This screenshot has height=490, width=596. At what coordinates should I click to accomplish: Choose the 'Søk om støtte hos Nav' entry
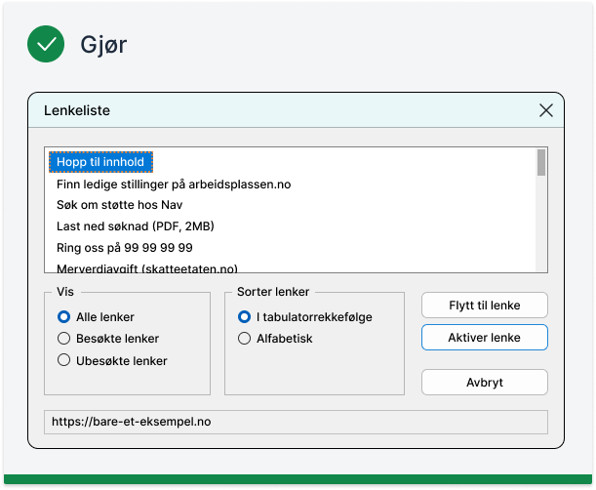[x=119, y=205]
